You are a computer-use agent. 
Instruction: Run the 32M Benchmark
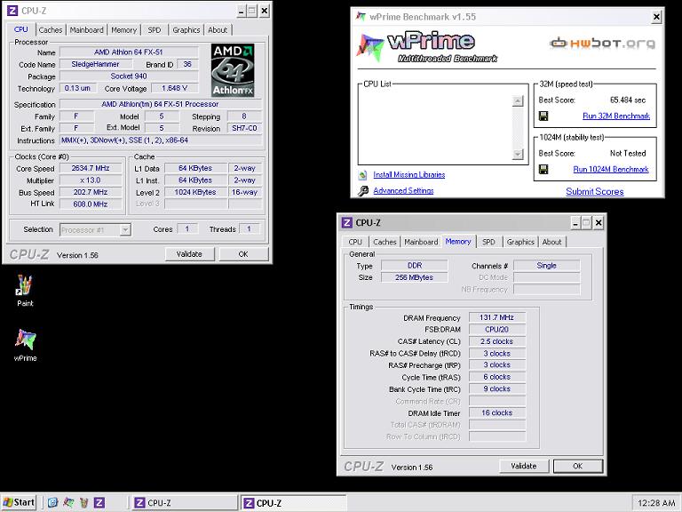[616, 116]
